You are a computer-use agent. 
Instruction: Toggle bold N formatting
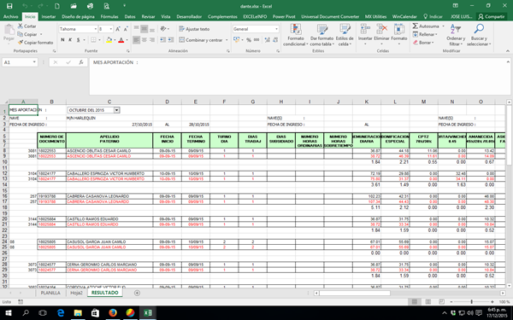click(x=62, y=40)
